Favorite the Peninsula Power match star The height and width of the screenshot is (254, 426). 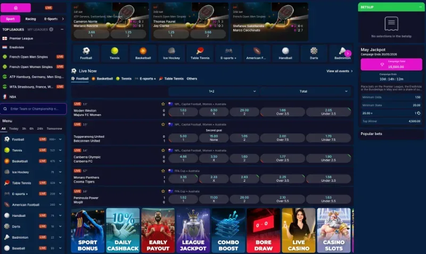click(x=163, y=191)
